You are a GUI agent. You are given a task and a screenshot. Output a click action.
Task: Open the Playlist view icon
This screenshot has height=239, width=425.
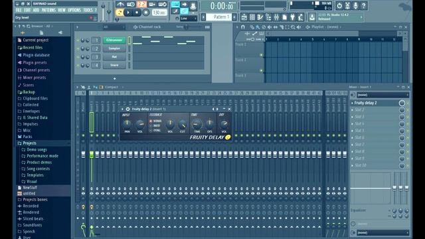[244, 17]
